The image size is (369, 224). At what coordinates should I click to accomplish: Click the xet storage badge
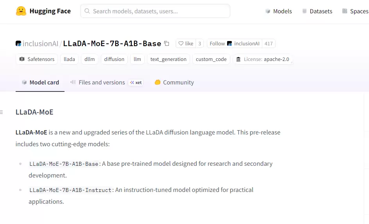click(x=136, y=82)
